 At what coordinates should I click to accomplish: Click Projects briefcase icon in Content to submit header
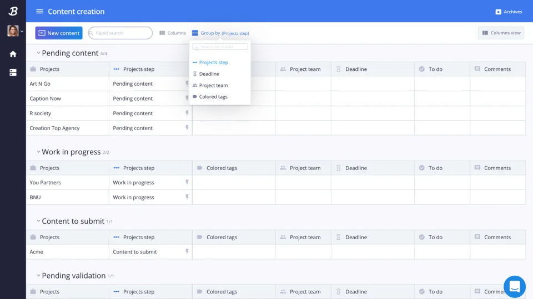click(x=33, y=237)
